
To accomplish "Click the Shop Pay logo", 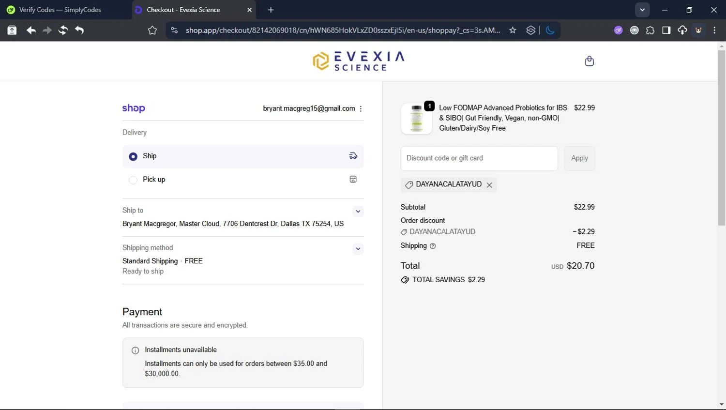I will tap(134, 108).
